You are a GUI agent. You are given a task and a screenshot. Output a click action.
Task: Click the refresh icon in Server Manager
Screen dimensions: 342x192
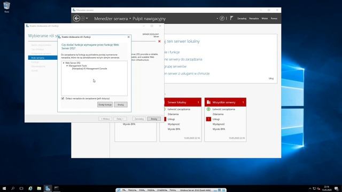[222, 19]
